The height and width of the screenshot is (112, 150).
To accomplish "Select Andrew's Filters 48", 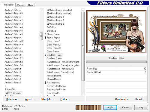I will coord(13,41).
